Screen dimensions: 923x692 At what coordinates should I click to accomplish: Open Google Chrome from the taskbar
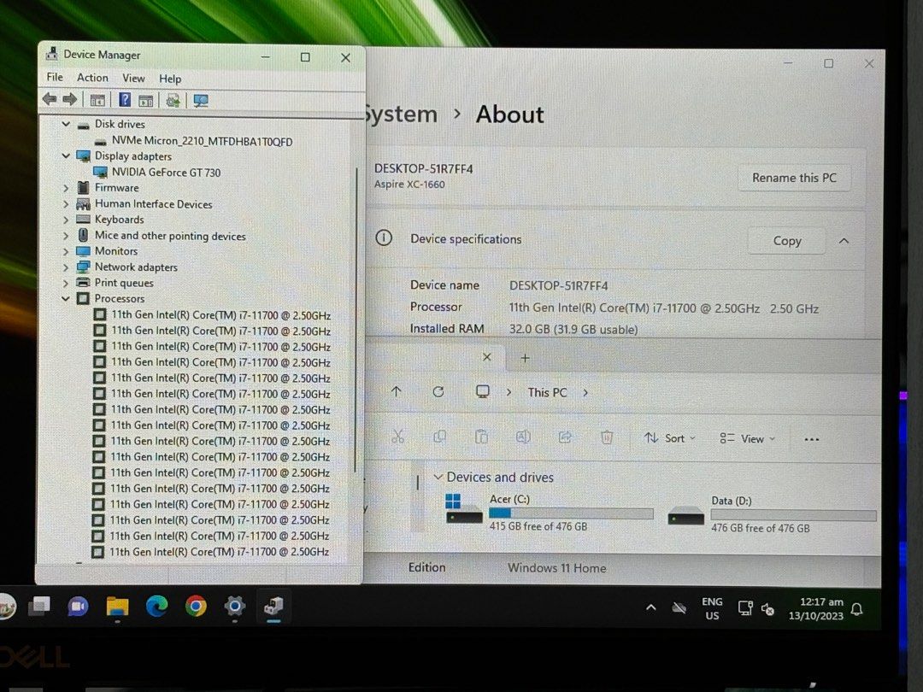pos(196,607)
